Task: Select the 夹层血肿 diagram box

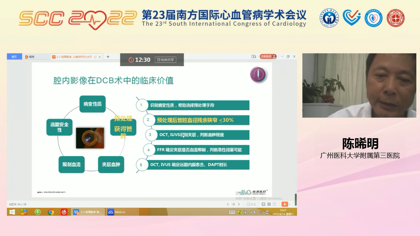Action: coord(111,165)
